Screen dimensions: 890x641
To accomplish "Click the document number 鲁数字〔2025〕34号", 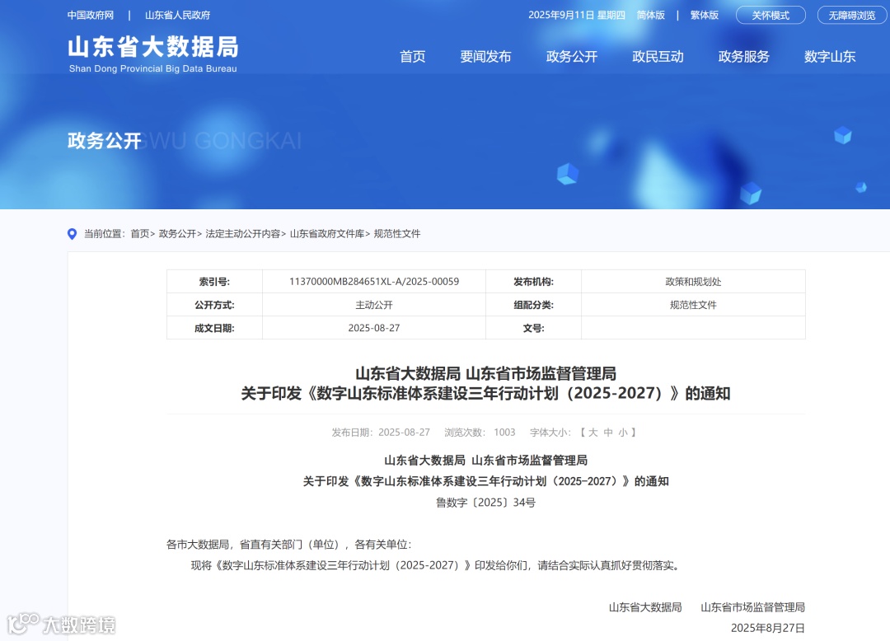I will tap(486, 502).
